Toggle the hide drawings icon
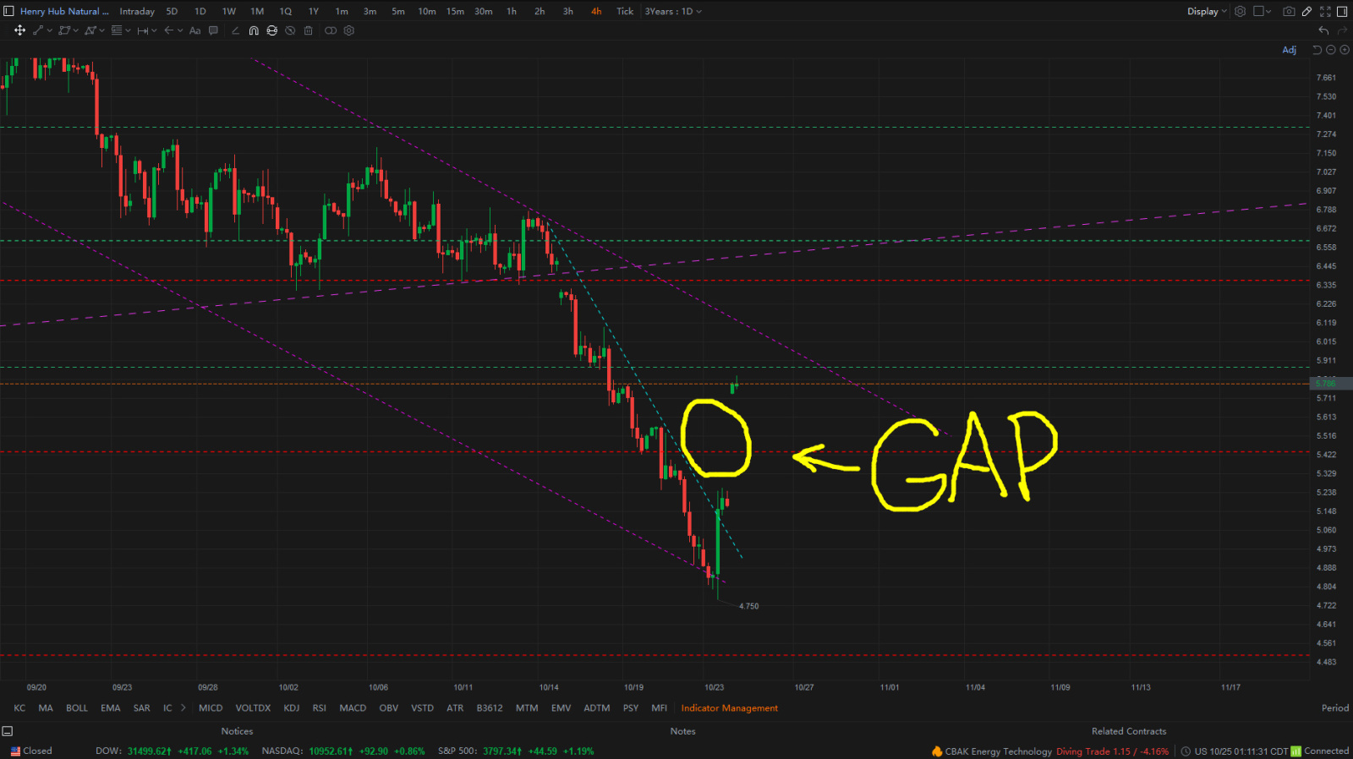Image resolution: width=1353 pixels, height=759 pixels. click(x=290, y=30)
